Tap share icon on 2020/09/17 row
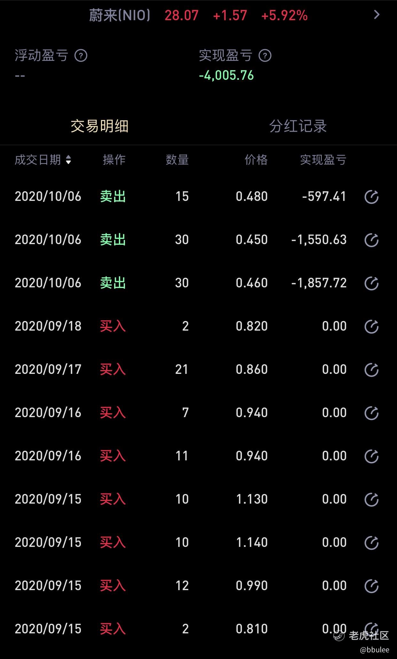Image resolution: width=397 pixels, height=659 pixels. [x=371, y=370]
